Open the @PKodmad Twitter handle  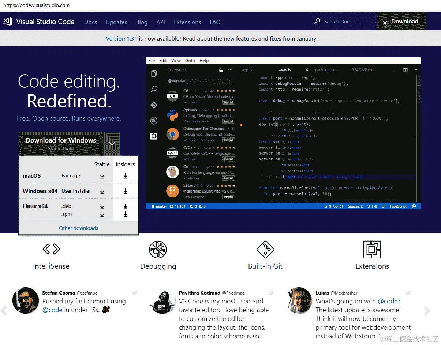[233, 293]
